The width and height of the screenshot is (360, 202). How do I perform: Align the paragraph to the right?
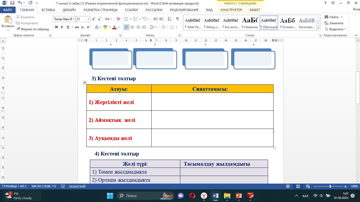coord(138,27)
